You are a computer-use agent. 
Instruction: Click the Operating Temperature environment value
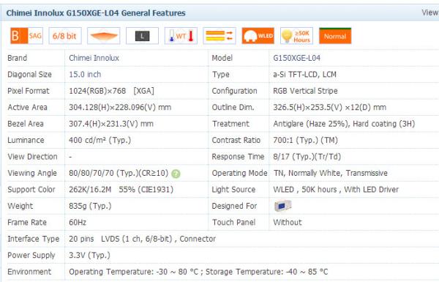(198, 272)
